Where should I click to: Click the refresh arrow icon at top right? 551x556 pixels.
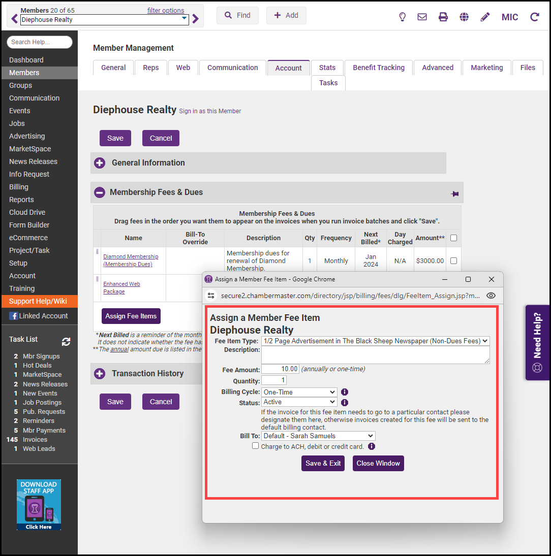535,17
